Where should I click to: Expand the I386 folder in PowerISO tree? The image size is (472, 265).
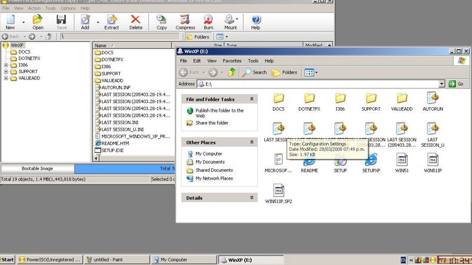click(x=6, y=65)
